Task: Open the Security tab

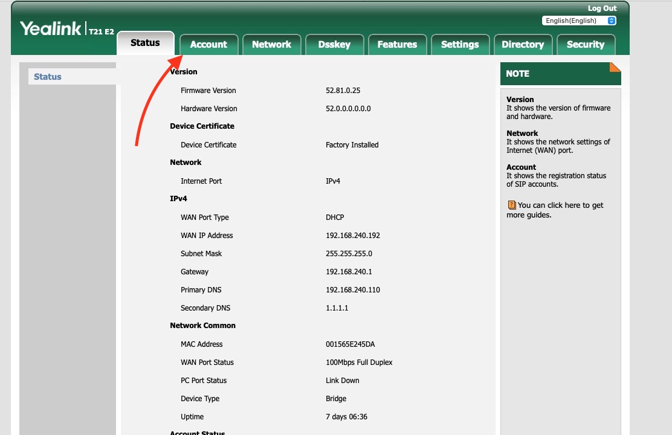Action: (x=586, y=45)
